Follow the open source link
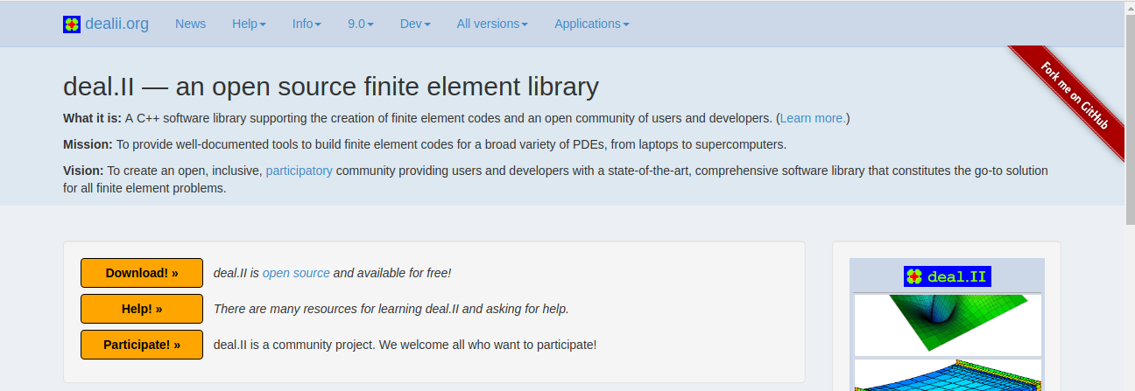Image resolution: width=1135 pixels, height=391 pixels. 296,273
